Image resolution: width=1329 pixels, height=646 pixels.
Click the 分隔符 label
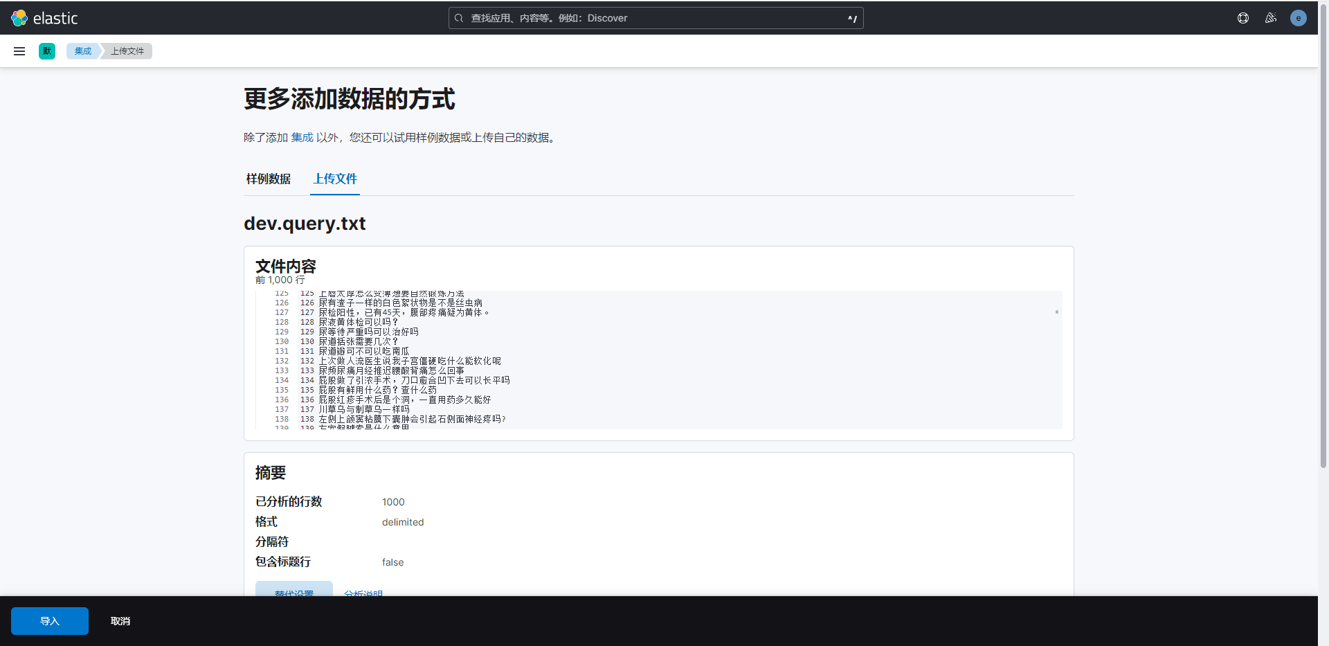coord(272,541)
